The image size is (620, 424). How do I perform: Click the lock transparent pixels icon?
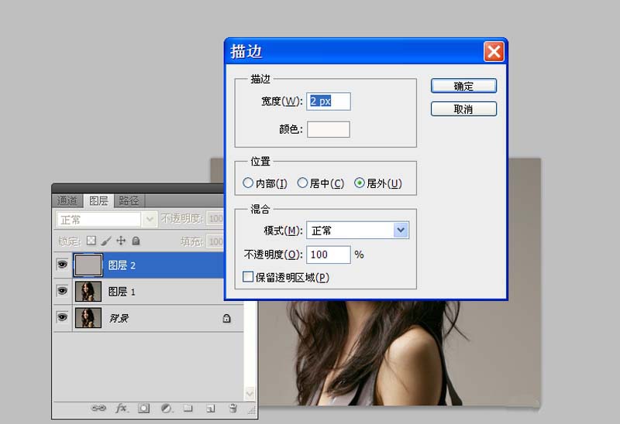91,241
